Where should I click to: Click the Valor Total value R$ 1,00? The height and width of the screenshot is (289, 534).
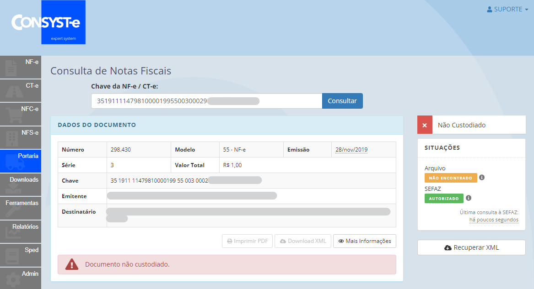tap(232, 165)
